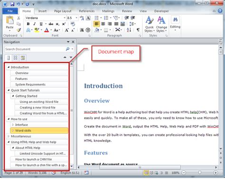The width and height of the screenshot is (225, 180).
Task: Click the Multilevel List icon
Action: click(116, 18)
